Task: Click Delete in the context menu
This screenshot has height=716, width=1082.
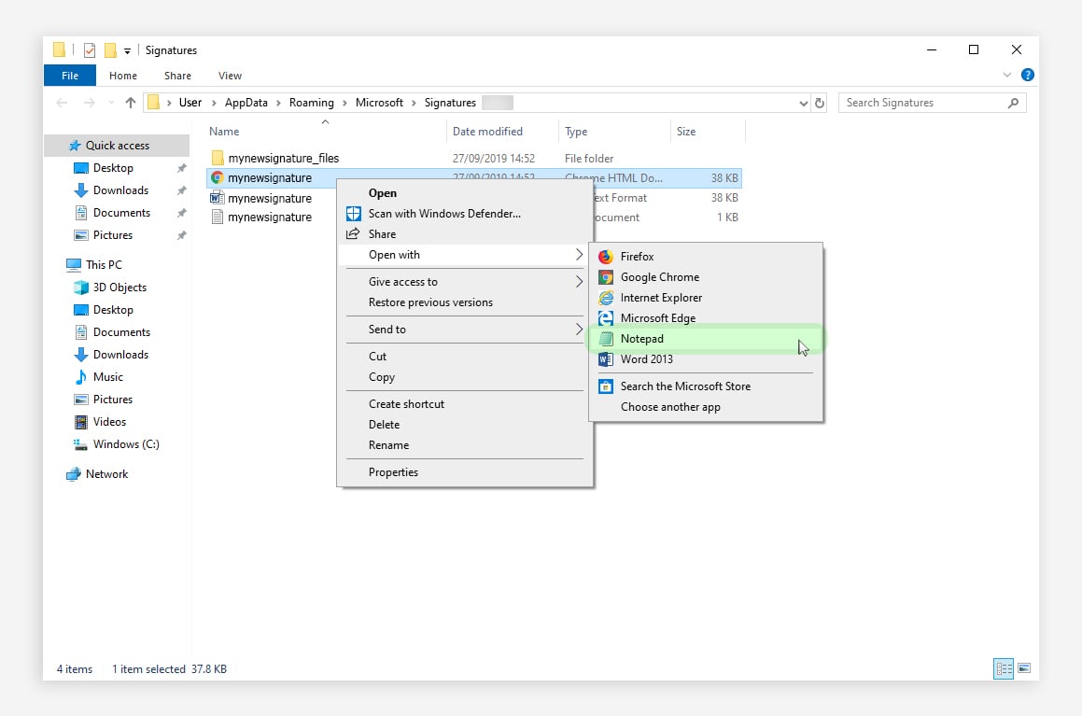Action: (x=464, y=425)
